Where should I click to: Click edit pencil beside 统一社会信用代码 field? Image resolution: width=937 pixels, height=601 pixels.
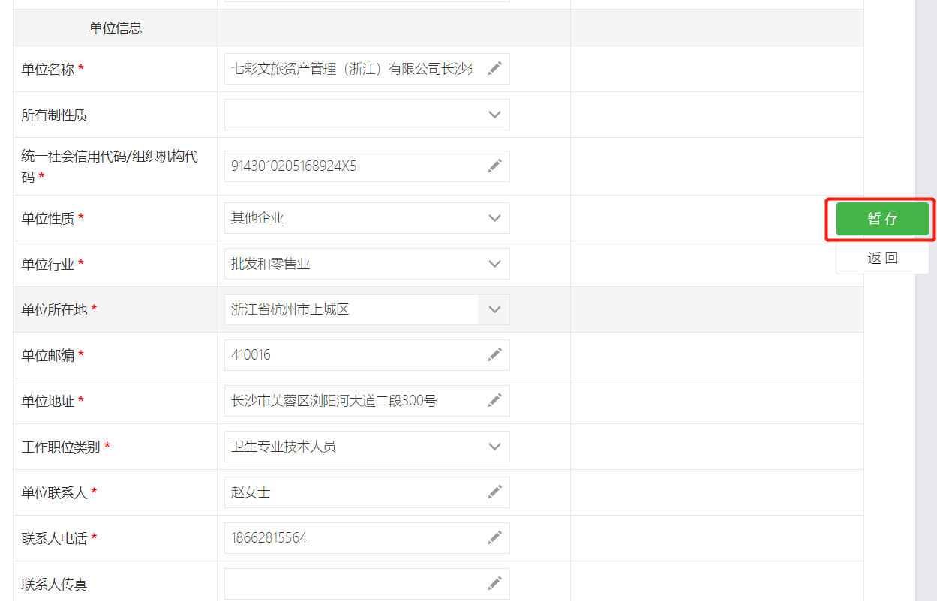pos(494,166)
